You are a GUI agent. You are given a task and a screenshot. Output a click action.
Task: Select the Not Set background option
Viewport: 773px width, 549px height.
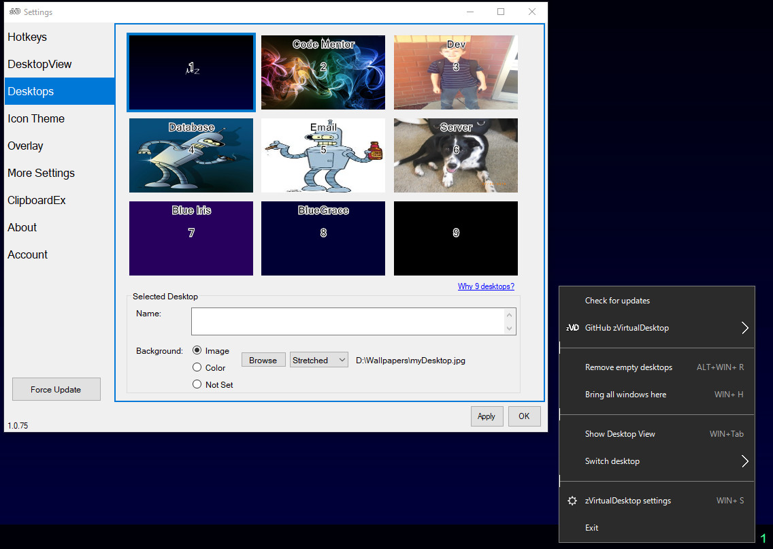197,384
